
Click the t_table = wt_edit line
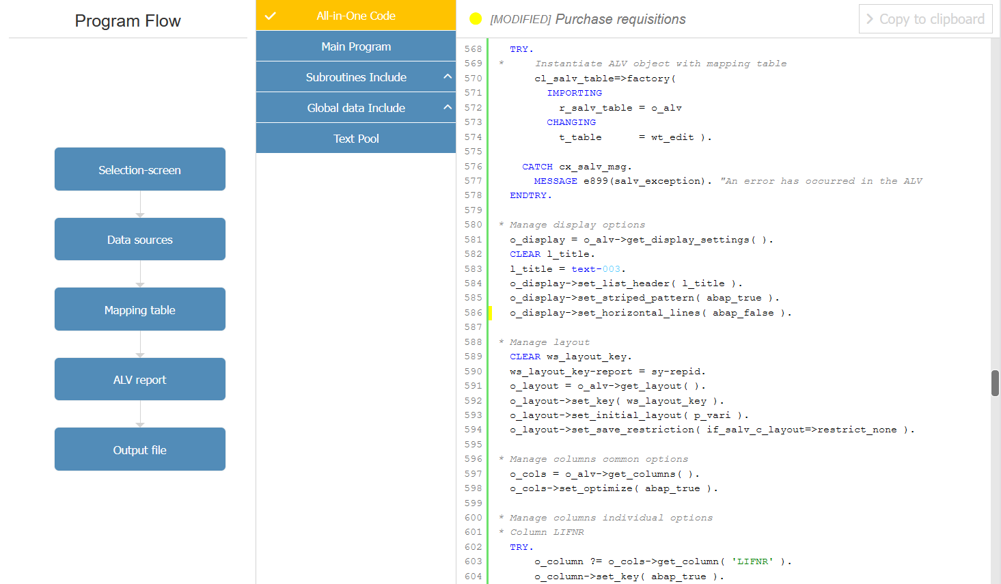click(635, 137)
